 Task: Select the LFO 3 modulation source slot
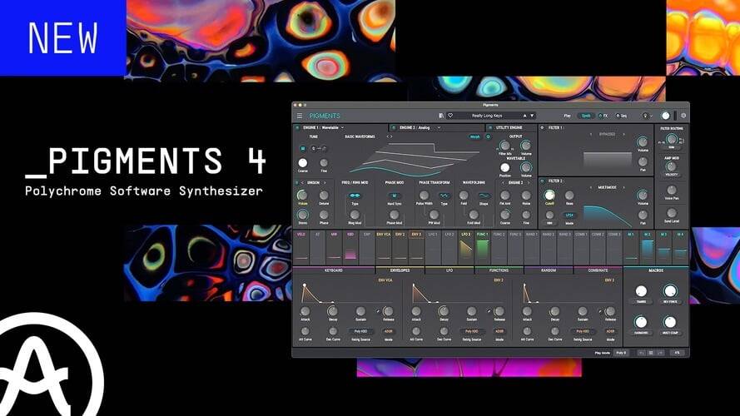(x=466, y=247)
